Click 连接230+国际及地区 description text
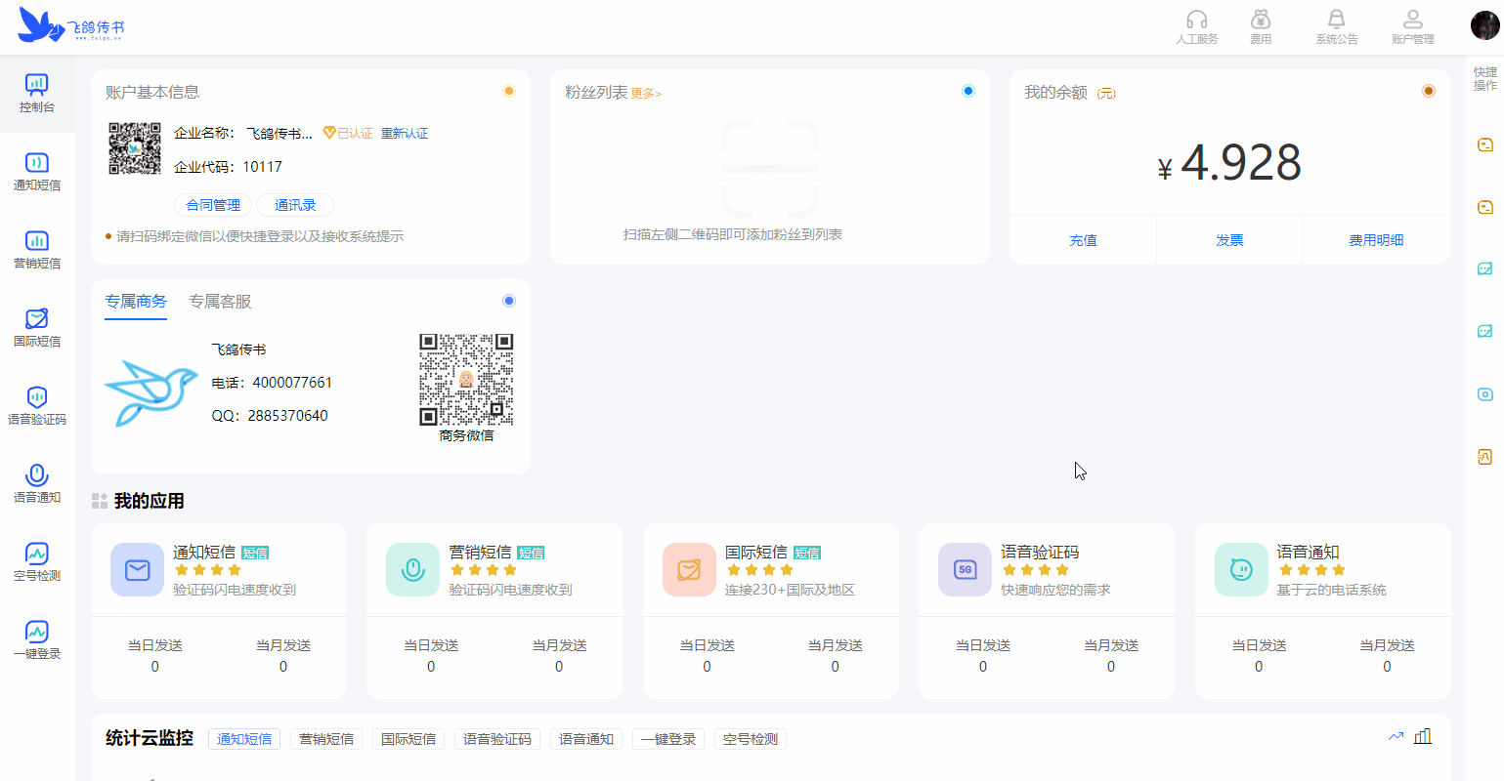This screenshot has height=781, width=1504. click(x=790, y=590)
